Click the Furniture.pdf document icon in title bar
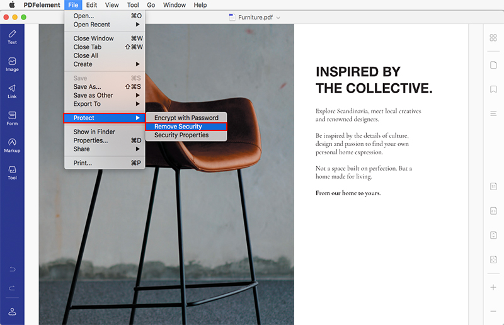This screenshot has width=504, height=325. [232, 17]
